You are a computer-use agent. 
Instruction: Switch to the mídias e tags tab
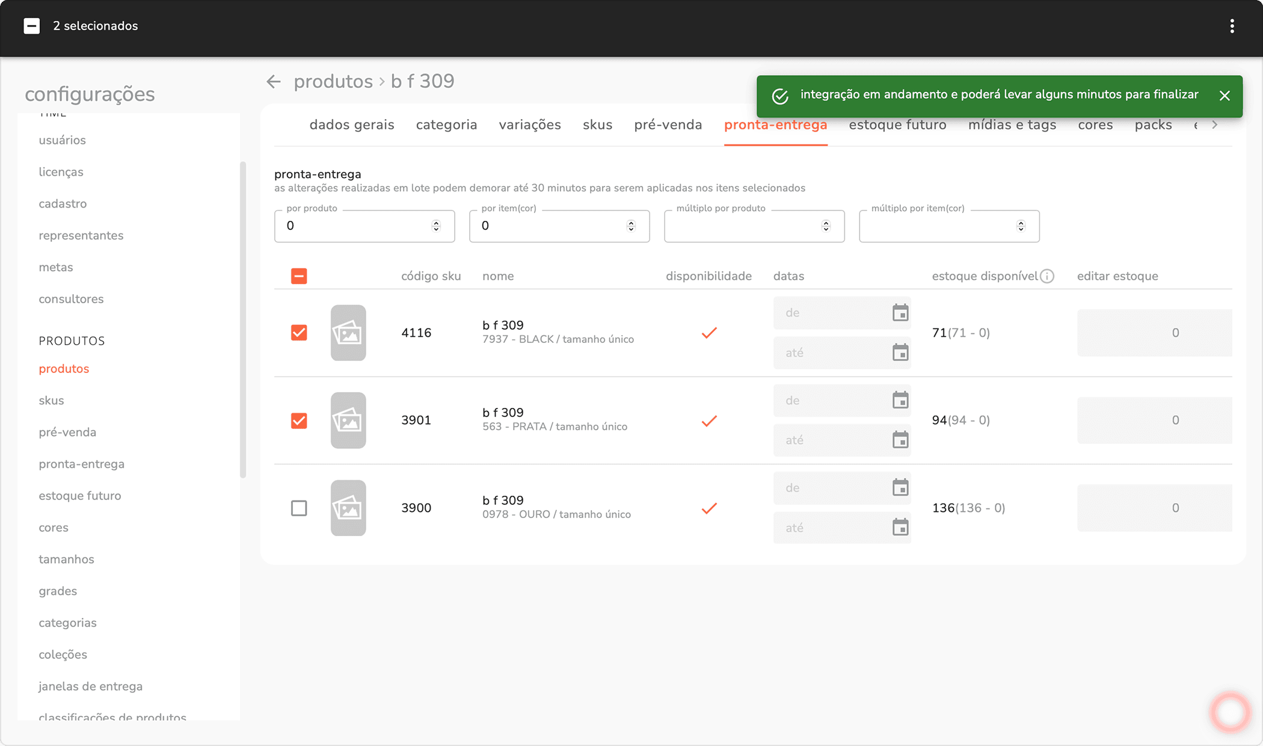pos(1012,125)
